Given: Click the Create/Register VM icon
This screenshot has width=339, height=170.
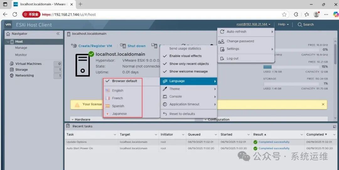Looking at the screenshot, I should [74, 45].
